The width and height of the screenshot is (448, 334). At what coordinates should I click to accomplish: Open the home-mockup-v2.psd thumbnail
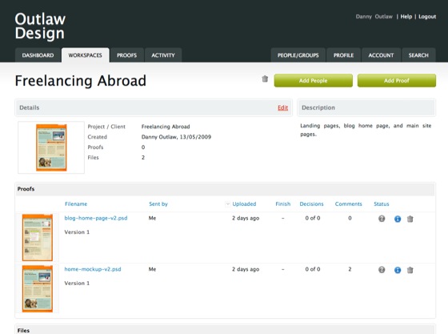(x=38, y=288)
